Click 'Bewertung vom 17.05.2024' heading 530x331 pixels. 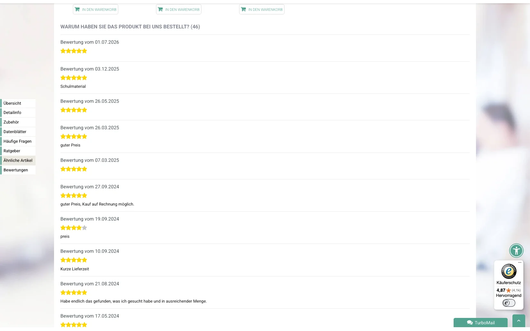click(90, 316)
